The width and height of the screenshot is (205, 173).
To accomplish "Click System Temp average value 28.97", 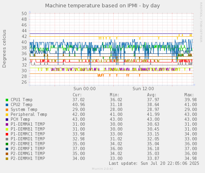I will click(153, 109).
